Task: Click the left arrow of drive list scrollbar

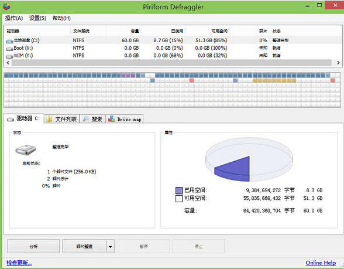Action: coord(8,63)
